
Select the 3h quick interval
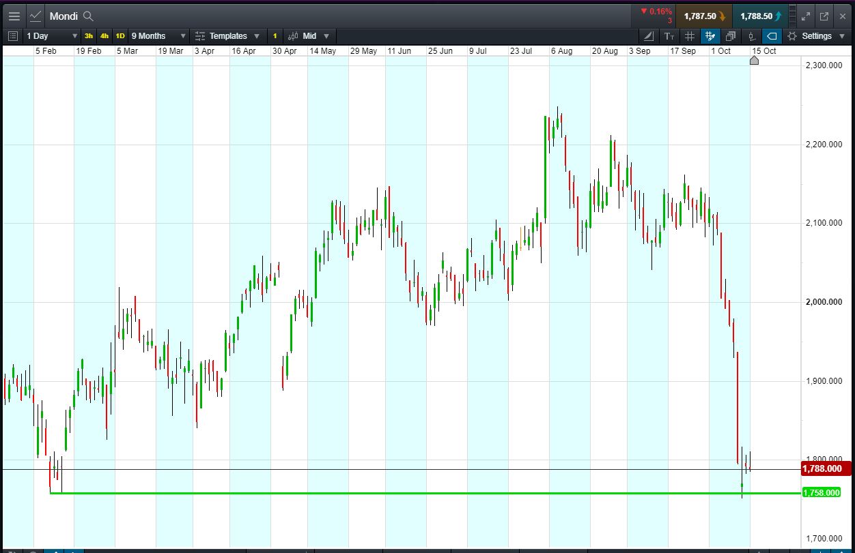(89, 36)
